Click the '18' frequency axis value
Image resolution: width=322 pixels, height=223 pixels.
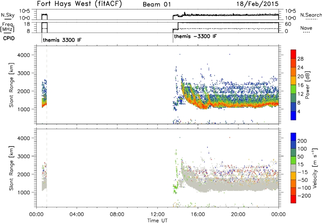click(27, 24)
